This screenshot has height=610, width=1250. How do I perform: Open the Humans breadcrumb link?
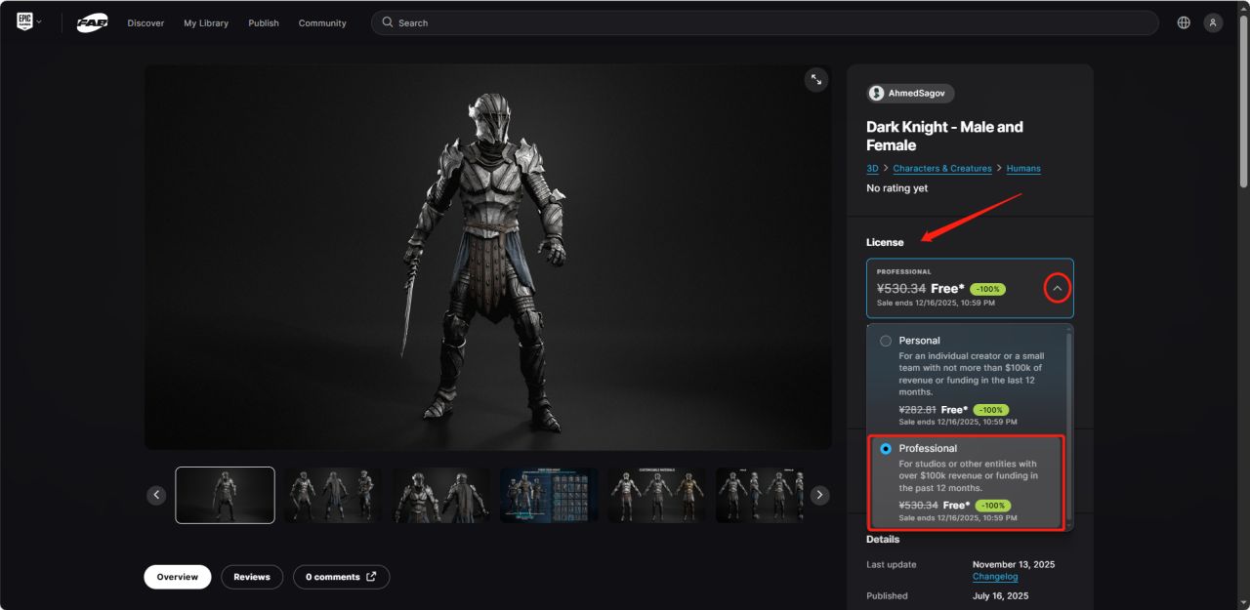tap(1023, 168)
